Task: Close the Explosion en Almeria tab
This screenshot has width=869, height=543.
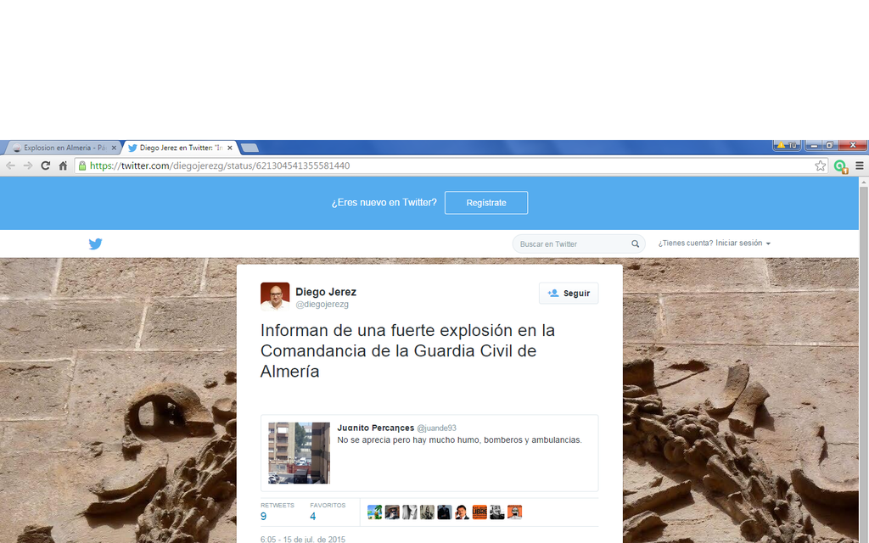Action: point(114,148)
